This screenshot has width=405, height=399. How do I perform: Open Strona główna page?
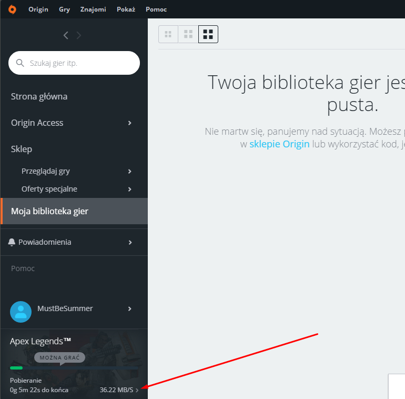click(39, 96)
